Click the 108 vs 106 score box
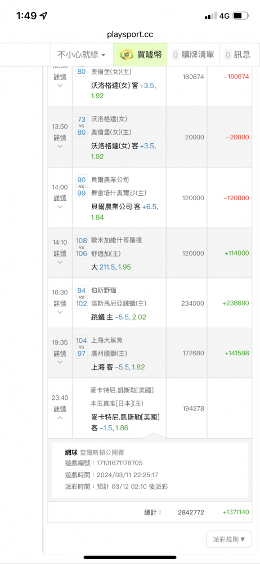This screenshot has height=564, width=260. click(x=82, y=247)
